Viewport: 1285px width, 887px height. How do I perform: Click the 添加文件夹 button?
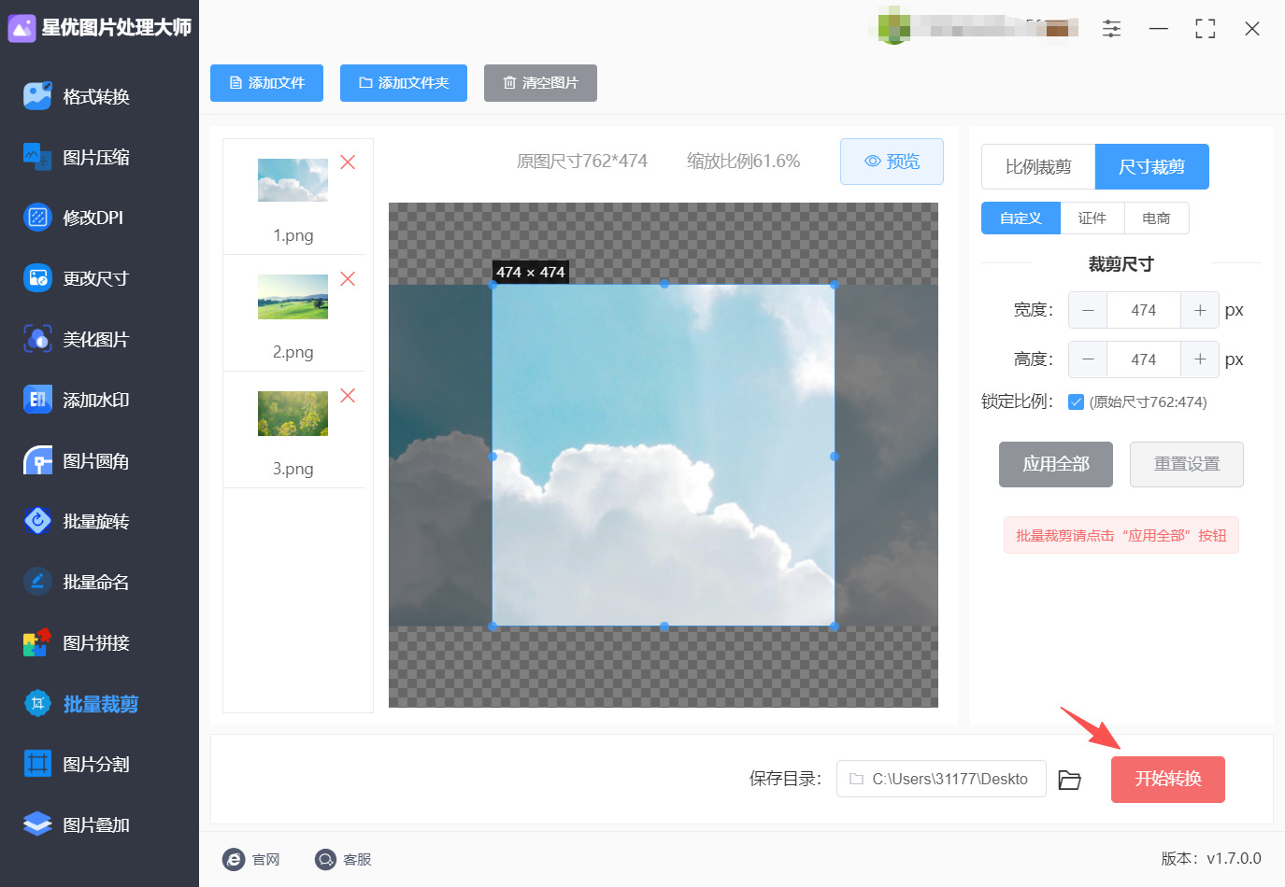coord(404,83)
